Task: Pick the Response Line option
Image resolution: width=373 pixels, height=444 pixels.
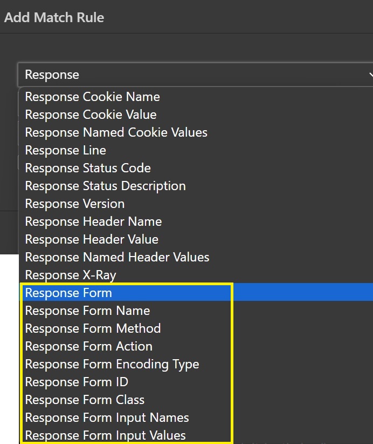Action: tap(65, 151)
